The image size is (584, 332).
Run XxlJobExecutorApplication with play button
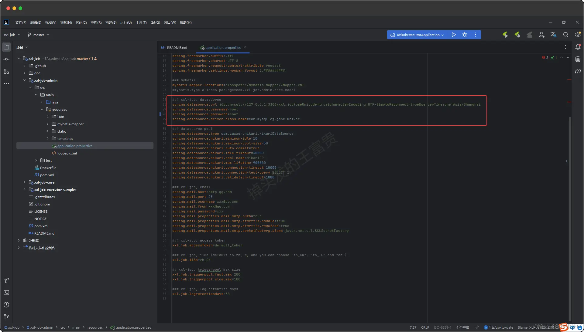(x=454, y=35)
